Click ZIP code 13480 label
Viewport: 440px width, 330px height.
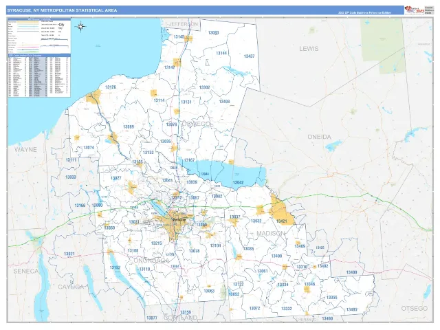pos(351,272)
